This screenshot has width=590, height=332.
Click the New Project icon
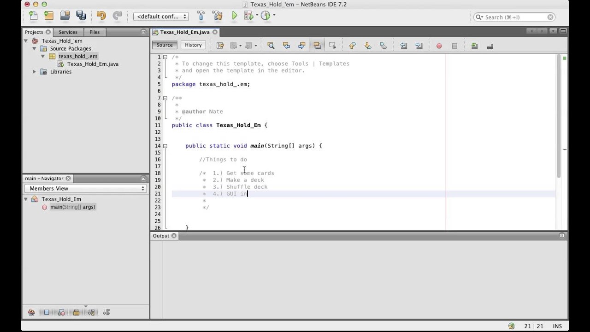(x=49, y=16)
